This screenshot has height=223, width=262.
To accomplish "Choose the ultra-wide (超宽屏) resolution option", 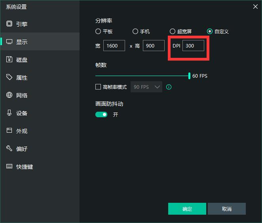I will [173, 31].
